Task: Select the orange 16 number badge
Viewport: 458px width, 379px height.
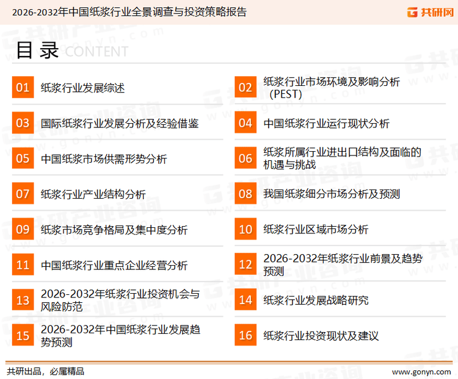Action: point(245,336)
